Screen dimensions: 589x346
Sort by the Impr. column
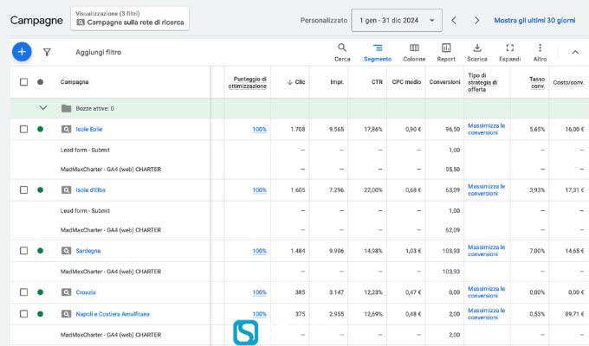(x=337, y=82)
